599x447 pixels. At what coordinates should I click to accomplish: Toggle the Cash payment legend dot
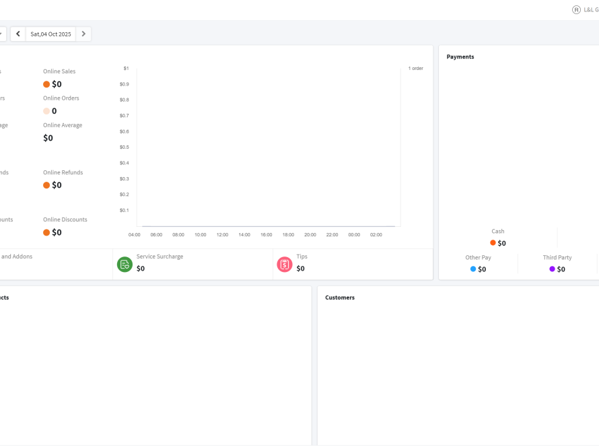(493, 243)
